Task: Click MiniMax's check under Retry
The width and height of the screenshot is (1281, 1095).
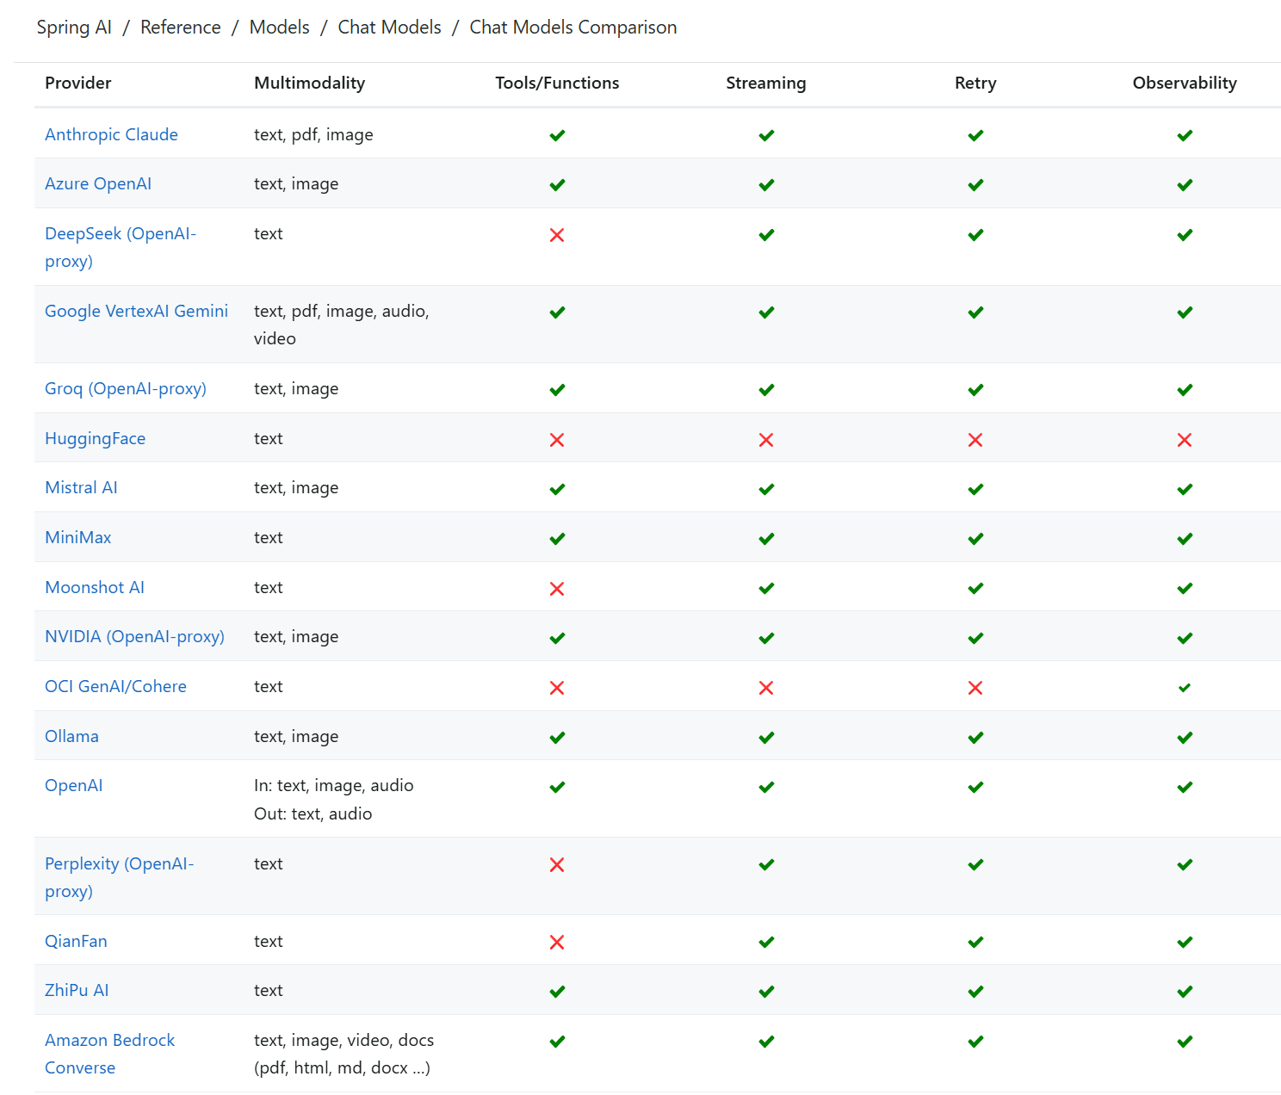Action: pos(975,539)
